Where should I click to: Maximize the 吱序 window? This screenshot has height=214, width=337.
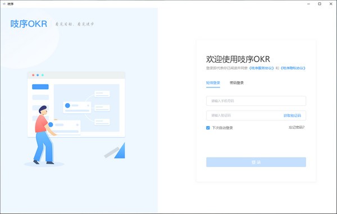(320, 4)
